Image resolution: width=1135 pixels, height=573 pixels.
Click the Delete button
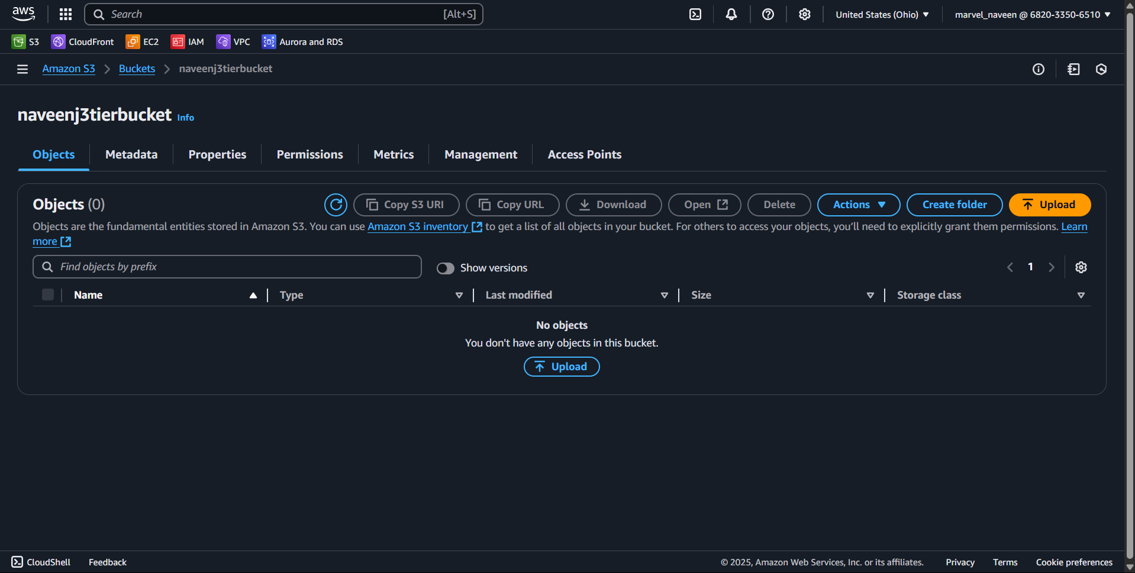click(779, 205)
